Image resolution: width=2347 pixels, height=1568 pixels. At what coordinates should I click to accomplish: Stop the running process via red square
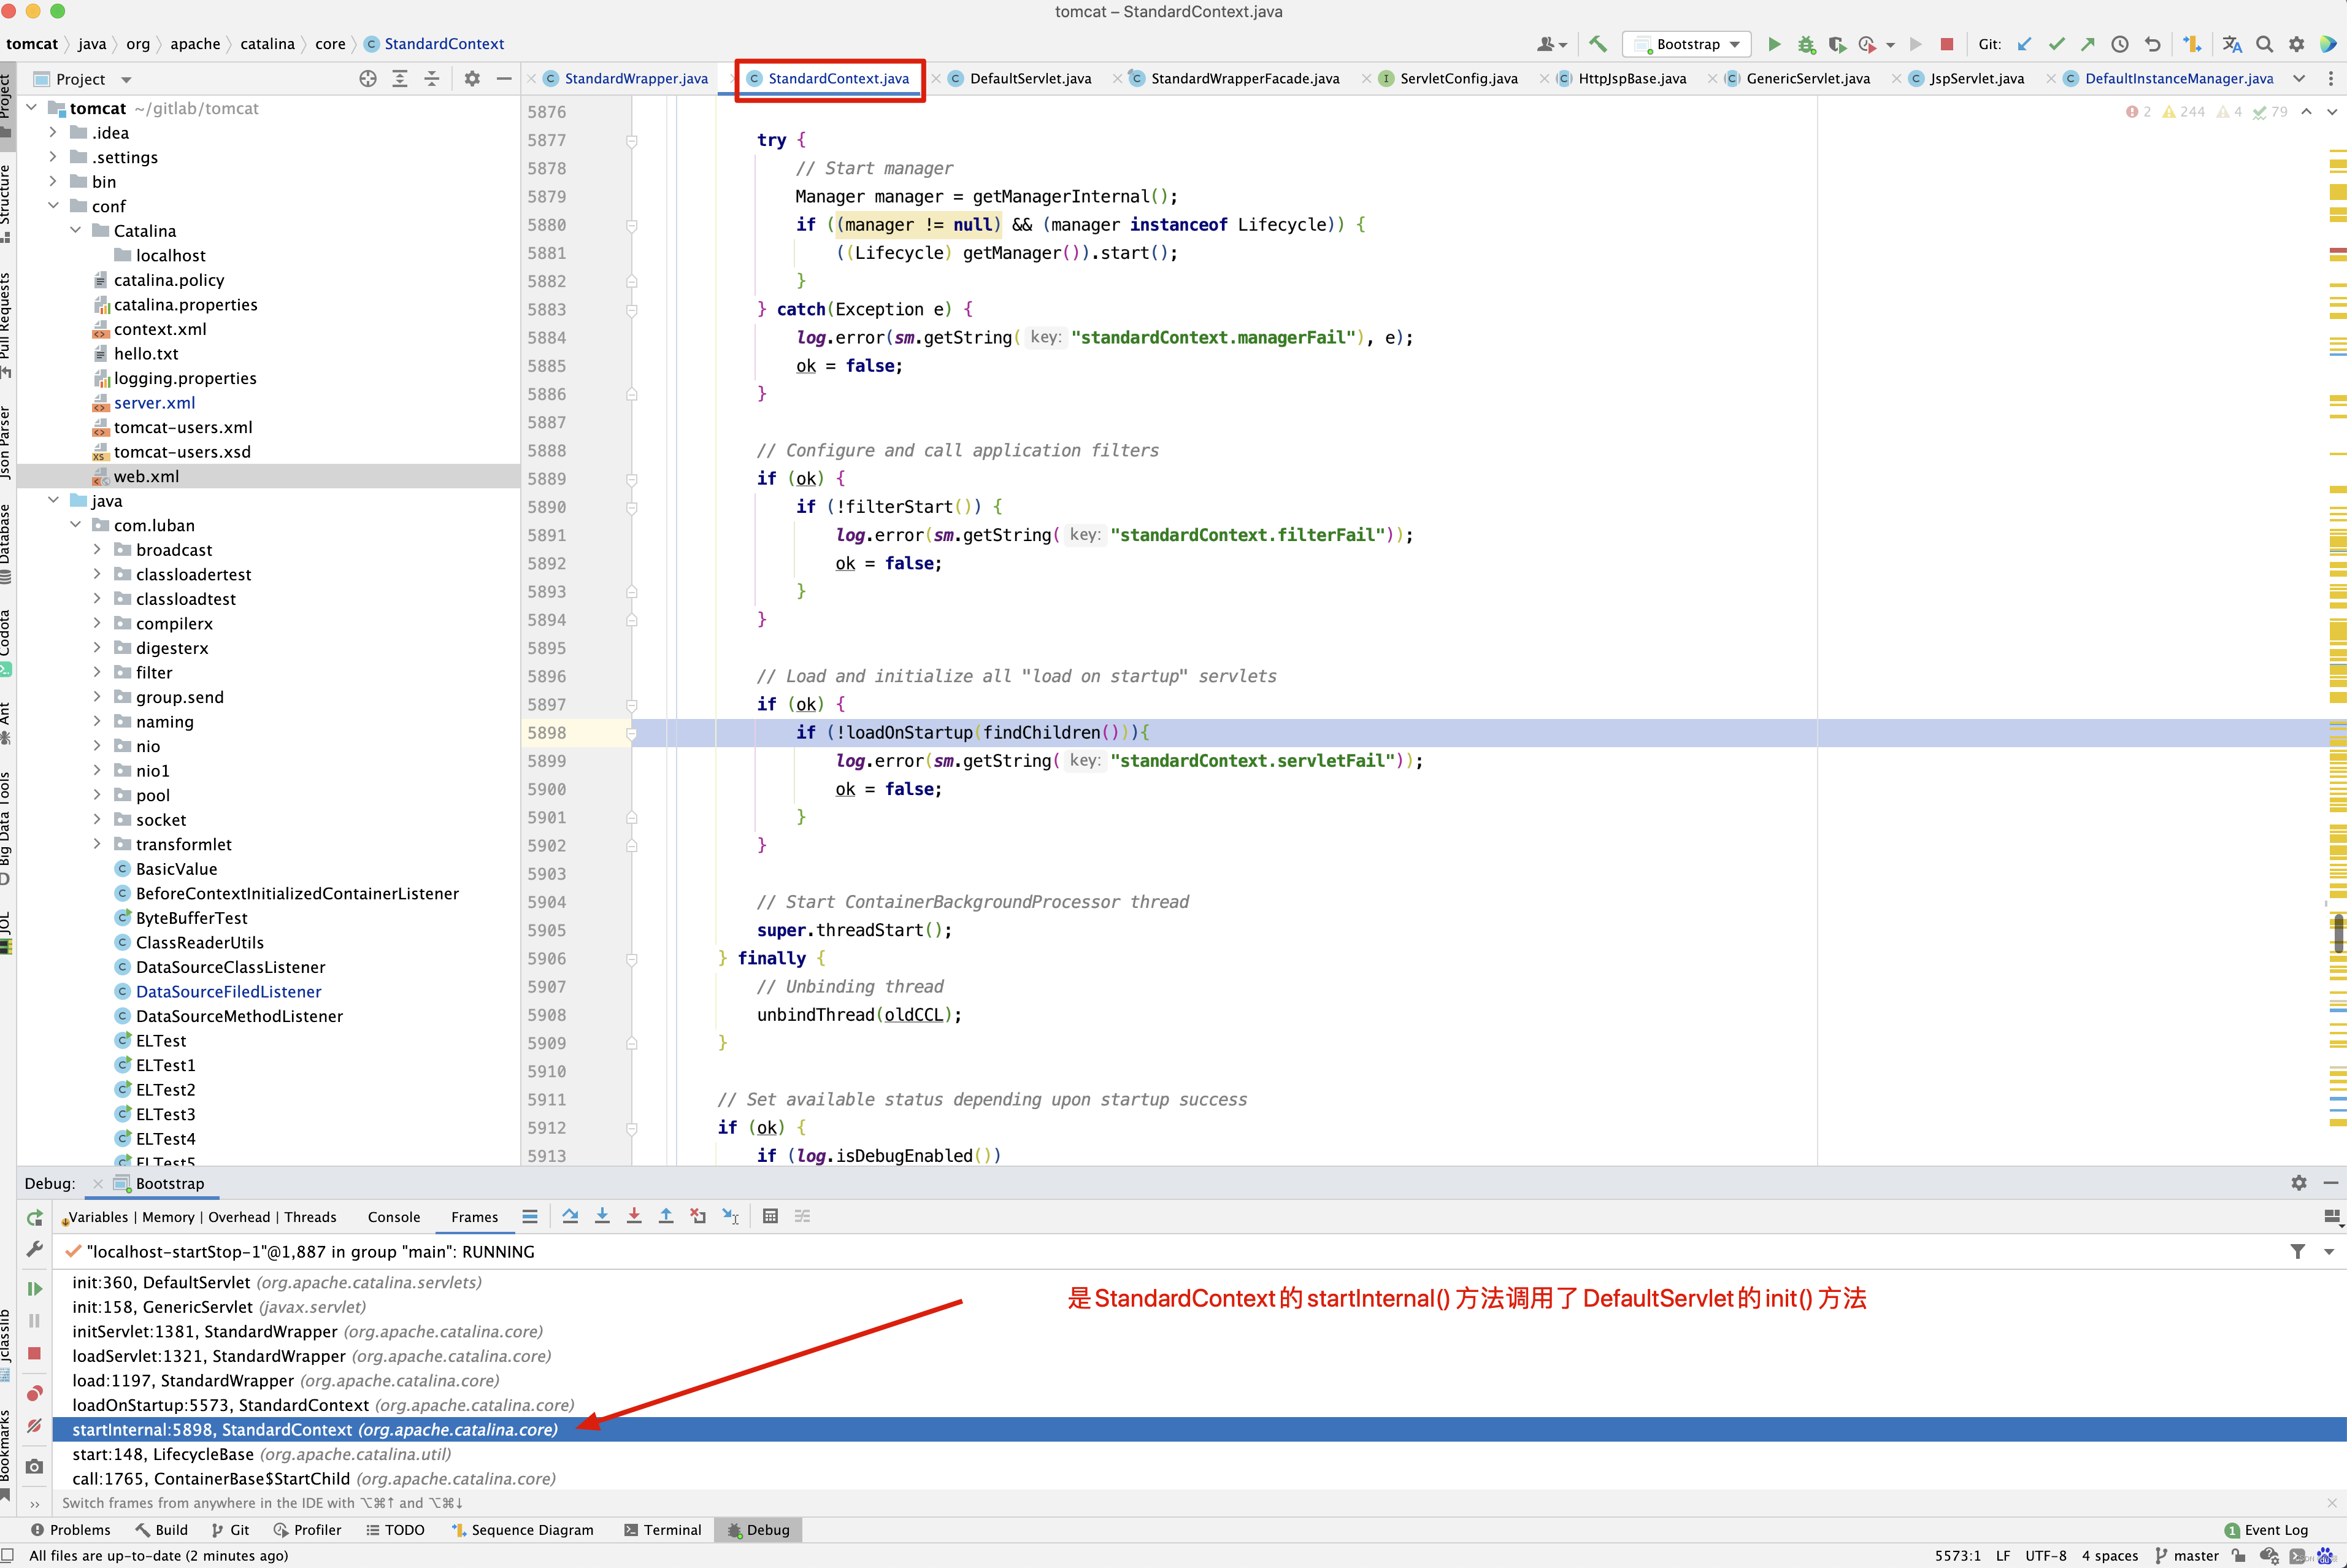pos(1946,44)
